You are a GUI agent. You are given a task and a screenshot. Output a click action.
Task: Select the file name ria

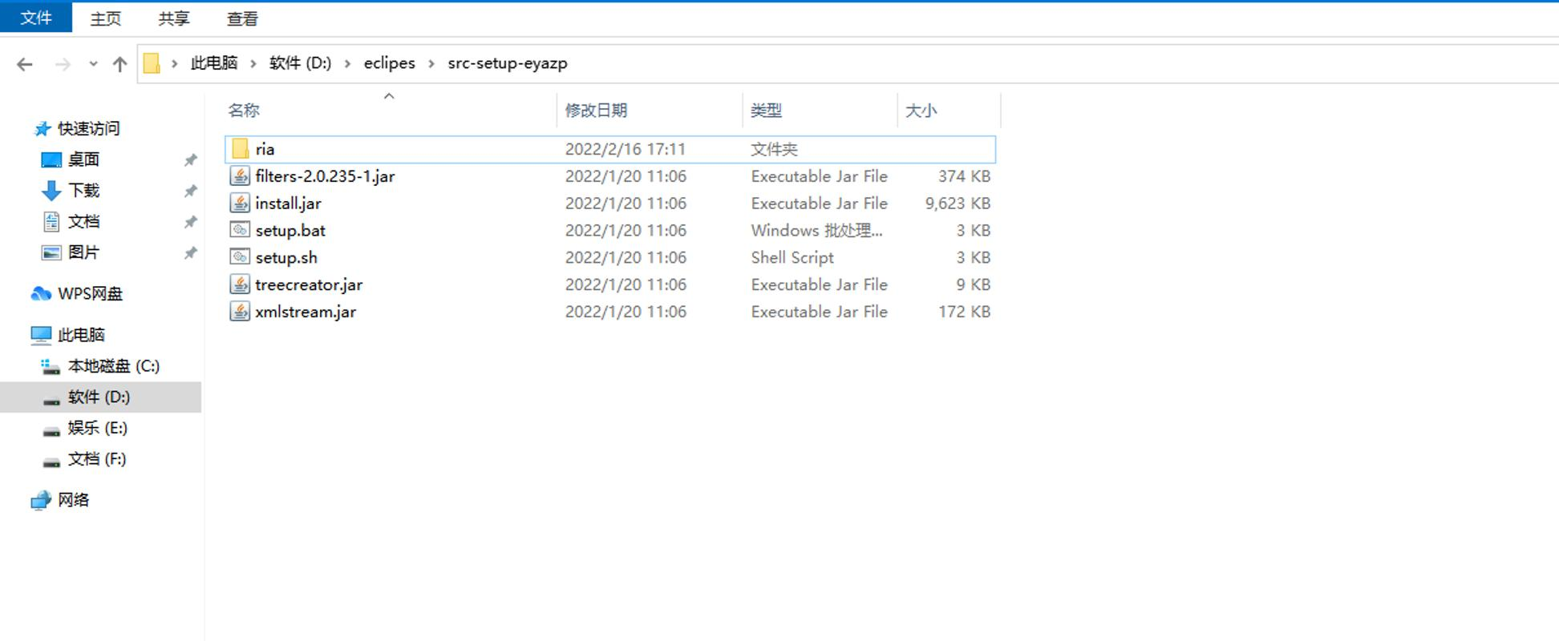coord(265,149)
